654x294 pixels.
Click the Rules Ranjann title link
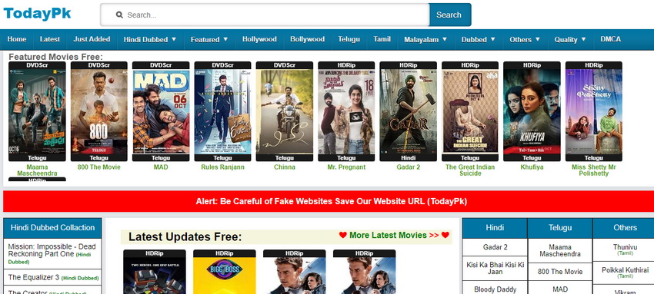point(222,167)
